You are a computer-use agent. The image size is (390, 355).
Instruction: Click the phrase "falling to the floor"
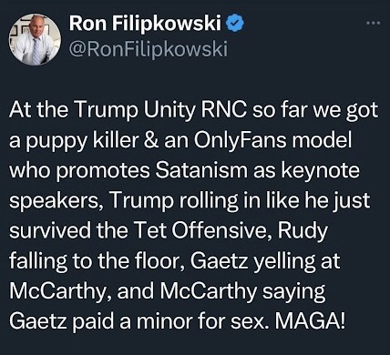pyautogui.click(x=97, y=262)
